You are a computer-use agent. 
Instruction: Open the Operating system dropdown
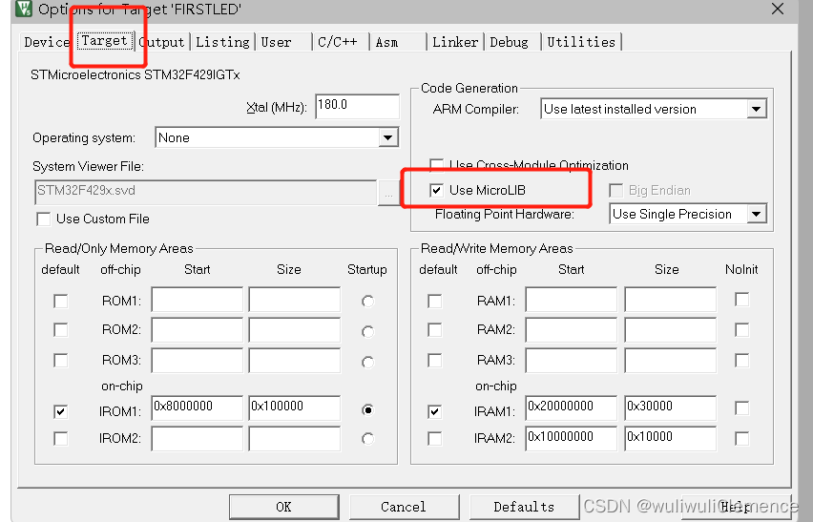277,137
